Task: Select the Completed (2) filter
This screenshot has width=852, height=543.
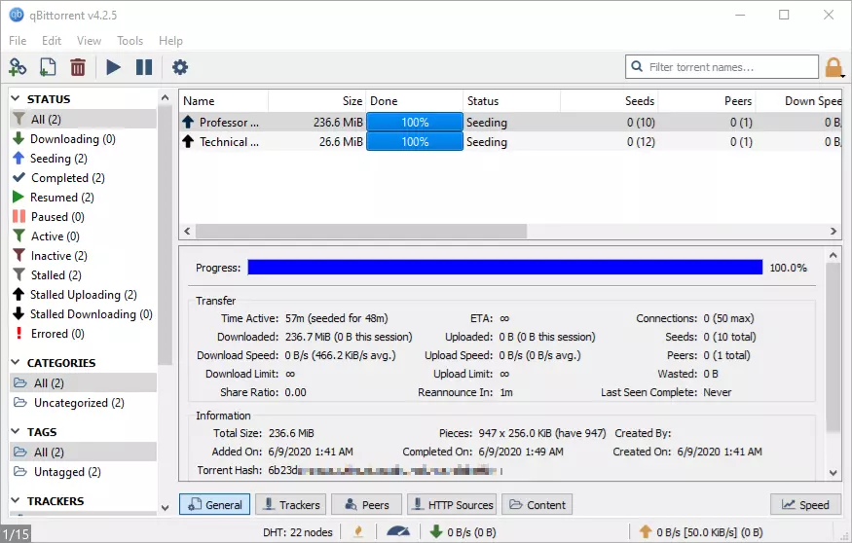Action: point(83,178)
